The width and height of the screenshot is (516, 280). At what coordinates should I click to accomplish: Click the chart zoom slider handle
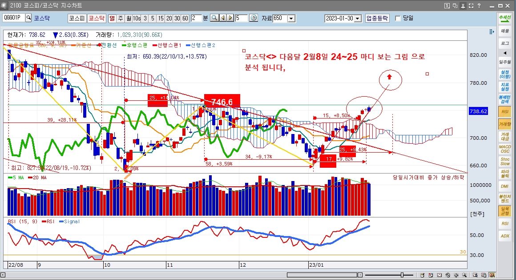click(x=402, y=275)
